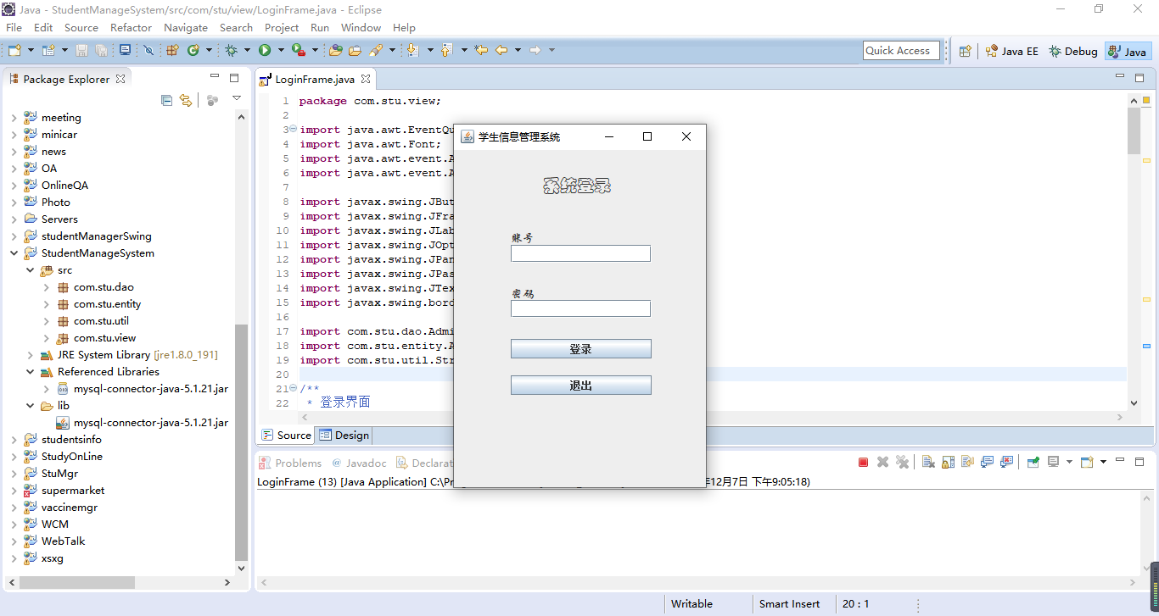The image size is (1159, 616).
Task: Select the Javadoc view tab
Action: (359, 463)
